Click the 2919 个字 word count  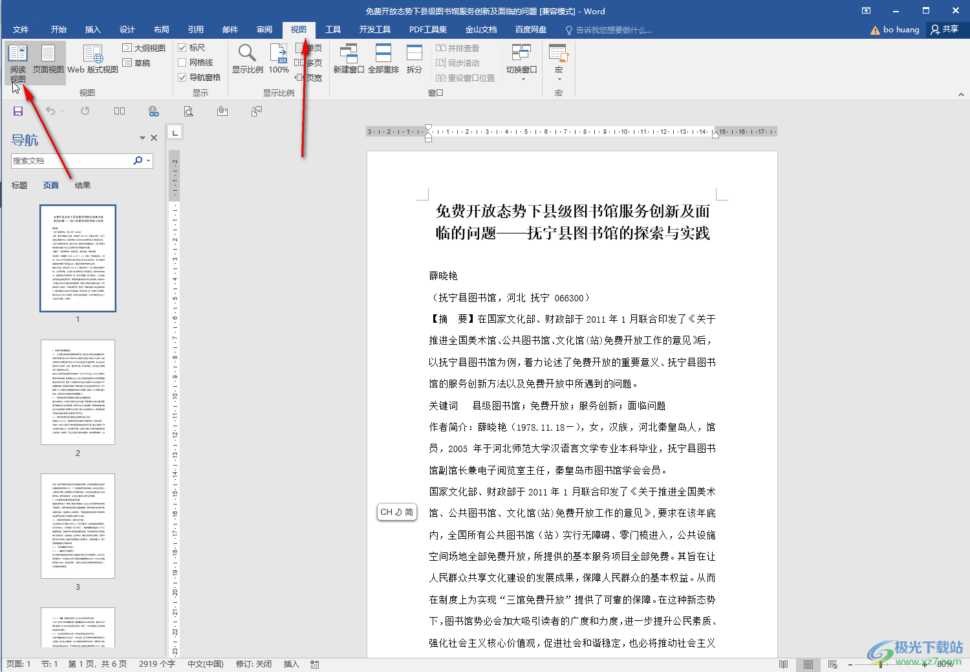pyautogui.click(x=157, y=664)
